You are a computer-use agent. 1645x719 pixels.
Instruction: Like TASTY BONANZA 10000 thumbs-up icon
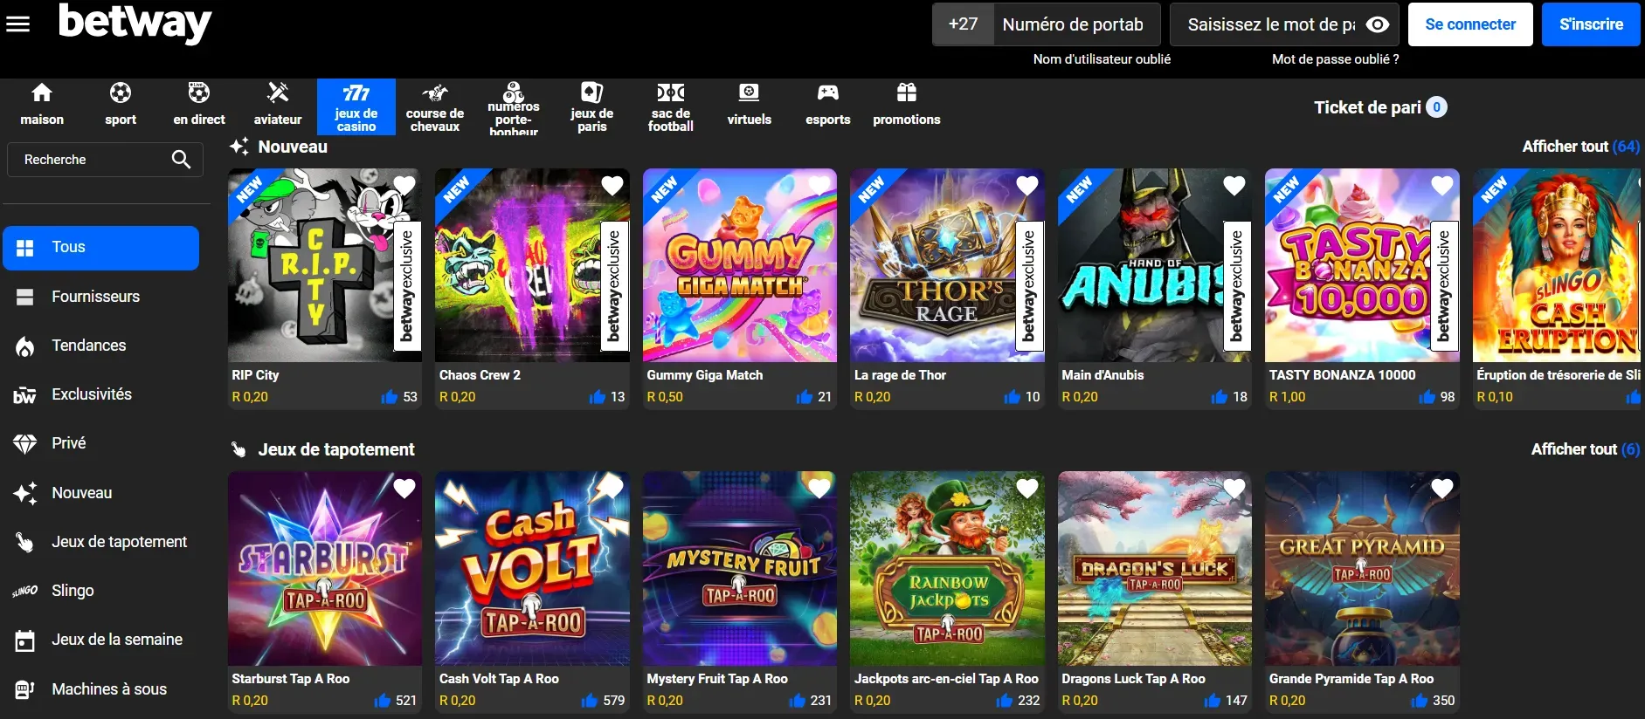coord(1427,397)
